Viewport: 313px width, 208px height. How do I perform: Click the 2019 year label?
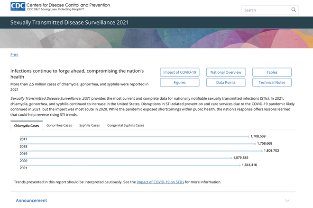coord(23,154)
